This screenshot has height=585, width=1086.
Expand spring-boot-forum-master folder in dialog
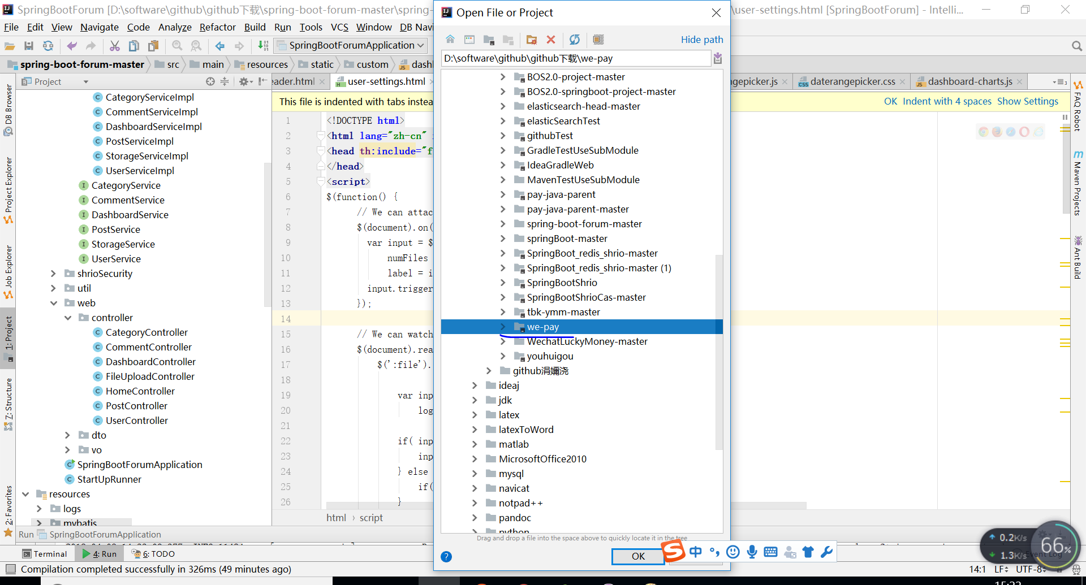point(503,224)
